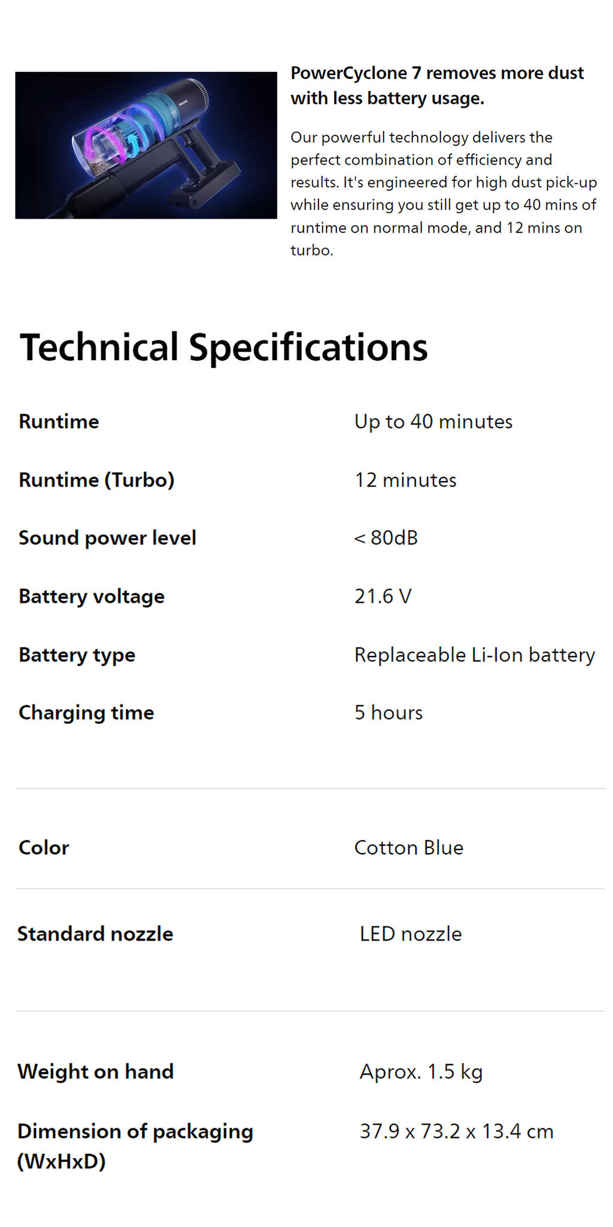Click the 'Aprox. 1.5 kg' weight value
This screenshot has width=613, height=1227.
click(x=421, y=1072)
